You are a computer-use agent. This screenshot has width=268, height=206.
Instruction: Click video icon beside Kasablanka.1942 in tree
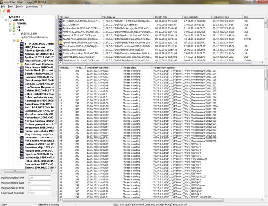(x=22, y=104)
